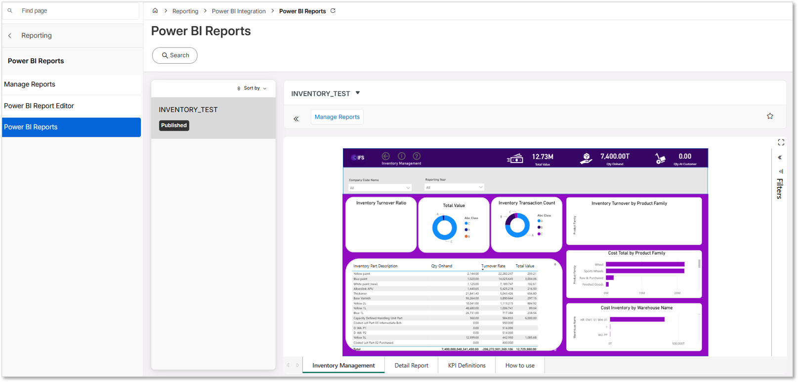Viewport: 798px width, 382px height.
Task: Click the Qty Onhand box-in-hand icon
Action: click(x=586, y=158)
